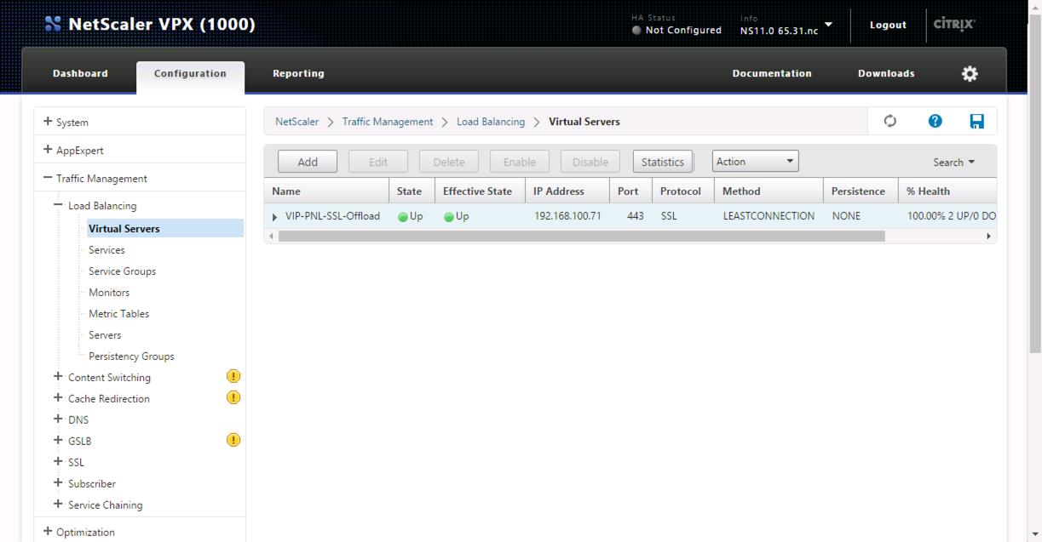The height and width of the screenshot is (542, 1042).
Task: Open the Search dropdown
Action: (953, 163)
